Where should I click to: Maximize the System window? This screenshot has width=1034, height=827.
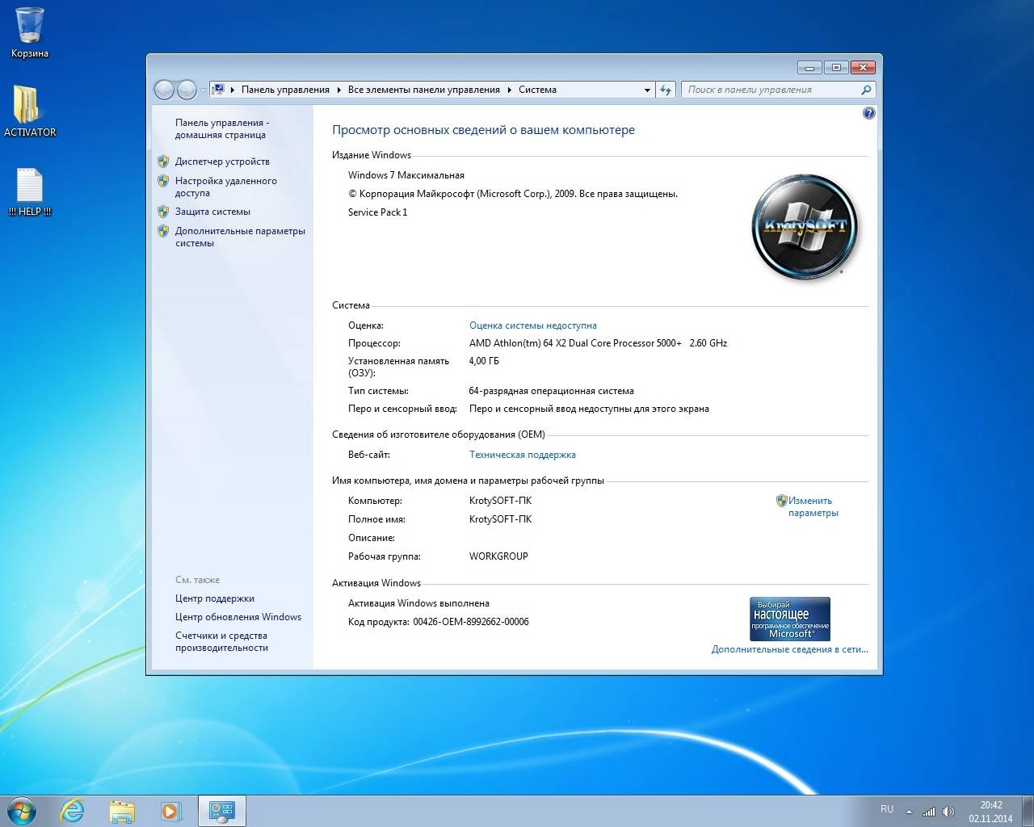[x=836, y=67]
